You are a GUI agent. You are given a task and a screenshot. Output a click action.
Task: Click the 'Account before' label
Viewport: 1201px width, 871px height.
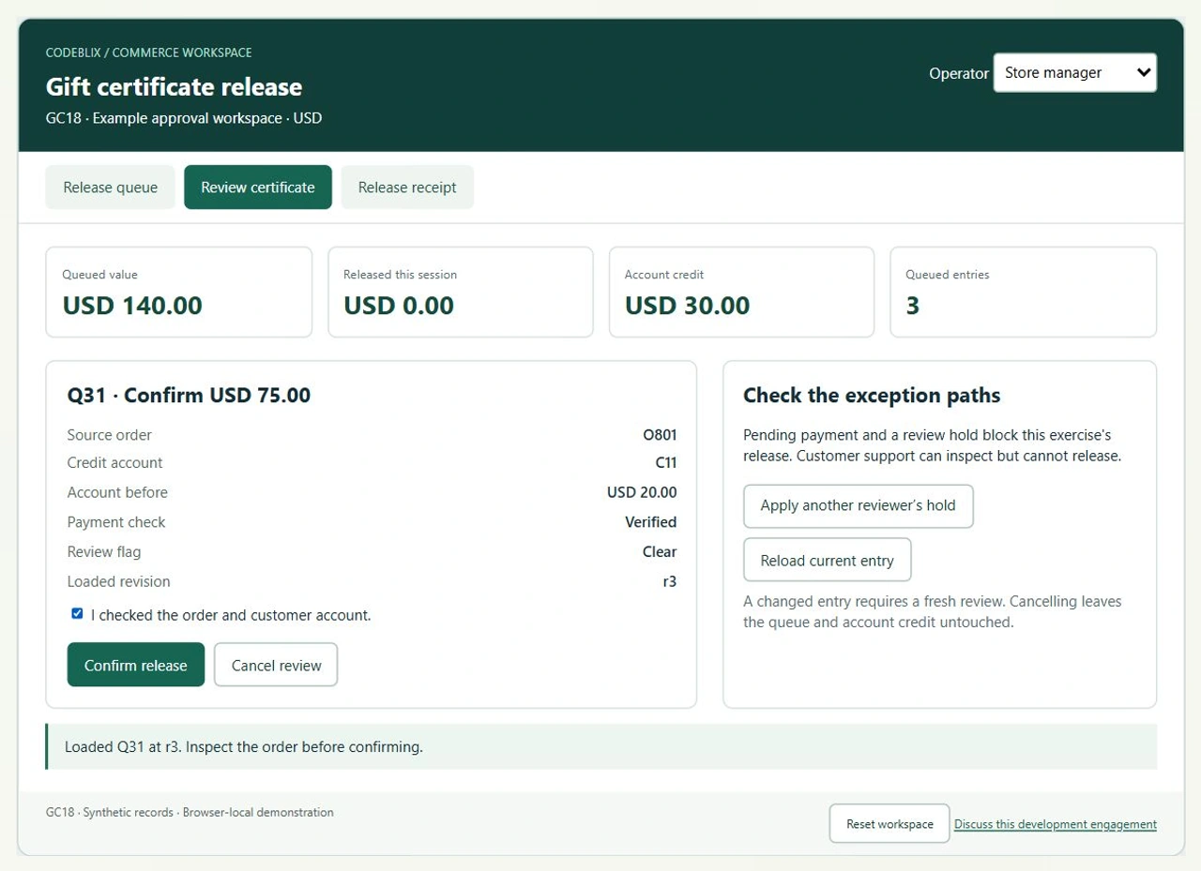coord(117,492)
